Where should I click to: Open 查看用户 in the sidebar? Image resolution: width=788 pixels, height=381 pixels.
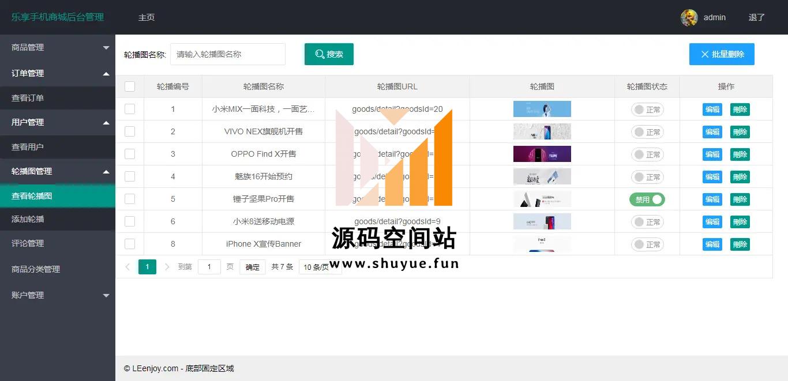58,147
